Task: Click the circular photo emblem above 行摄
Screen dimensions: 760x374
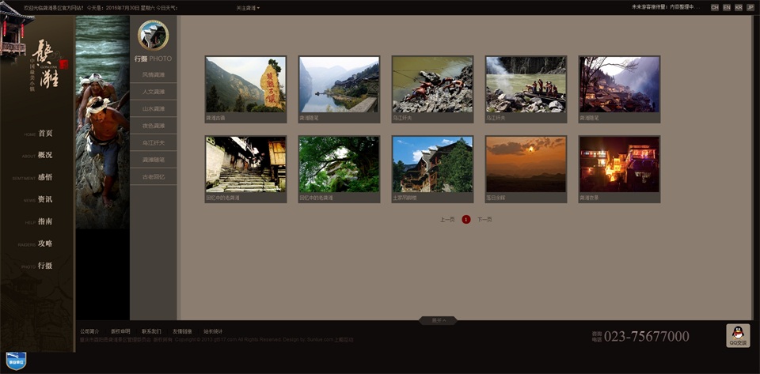Action: point(153,35)
